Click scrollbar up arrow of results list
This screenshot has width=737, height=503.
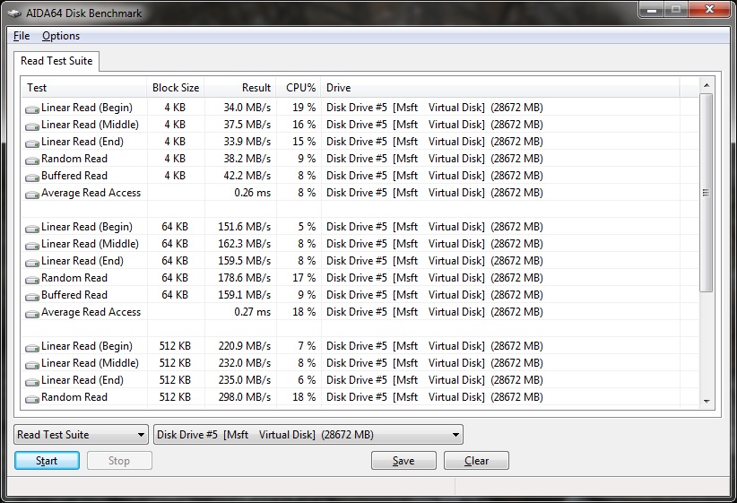point(706,85)
